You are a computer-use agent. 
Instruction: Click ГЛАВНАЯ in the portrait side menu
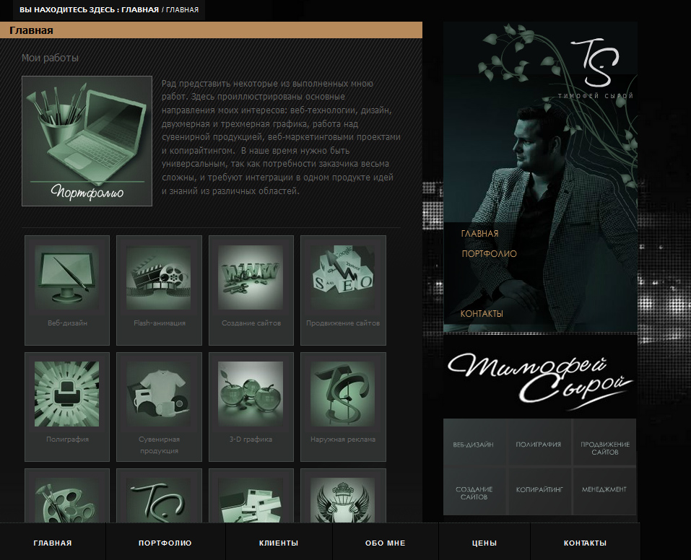click(479, 234)
